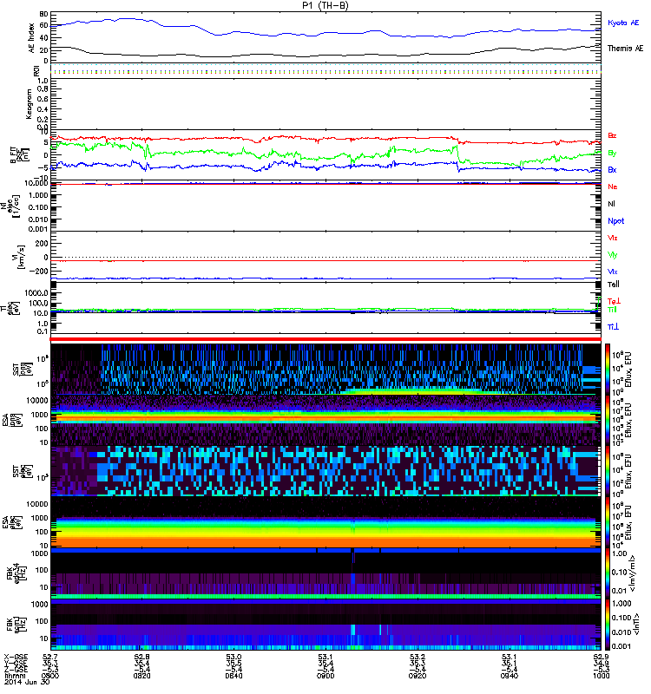Select the blue Ti perpendicular legend label
Screen dimensions: 651x694
pos(613,327)
